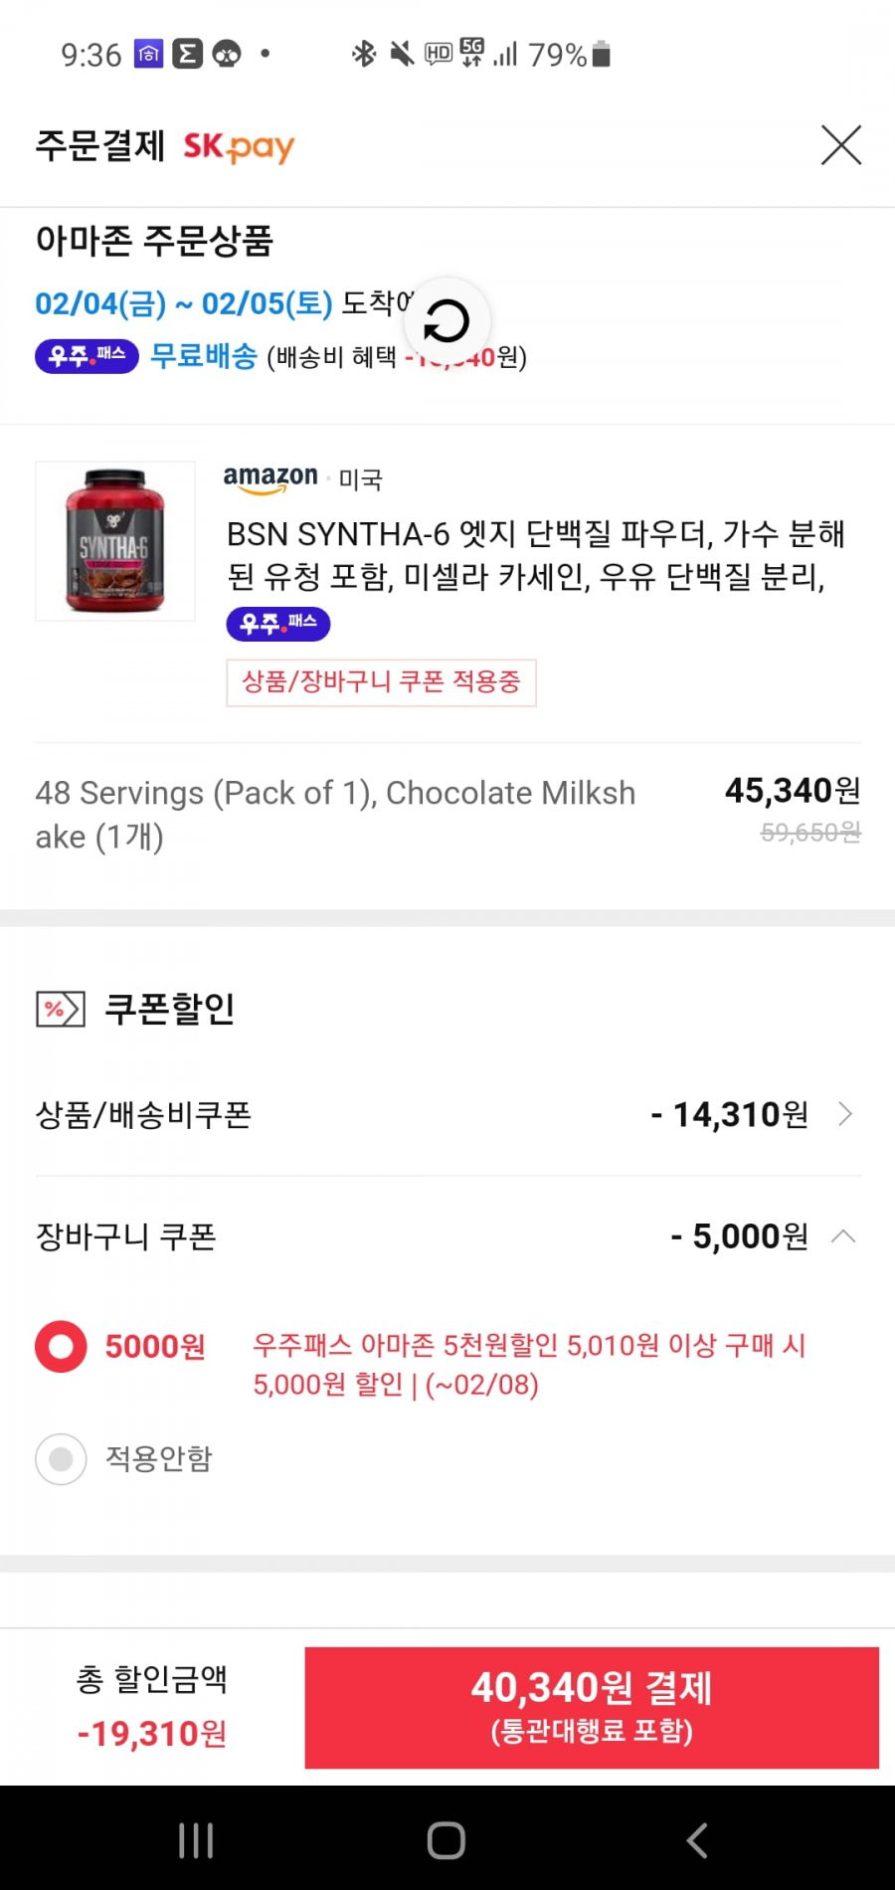The image size is (895, 1890).
Task: Tap the 40,340원 결제 button
Action: click(x=592, y=1707)
